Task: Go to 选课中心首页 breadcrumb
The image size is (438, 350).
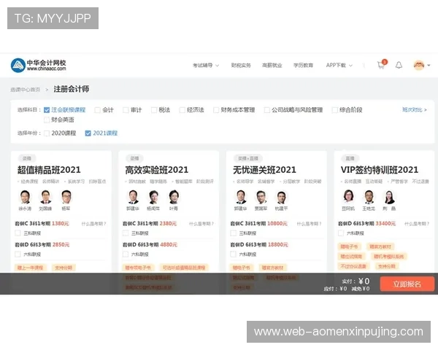Action: click(x=25, y=90)
